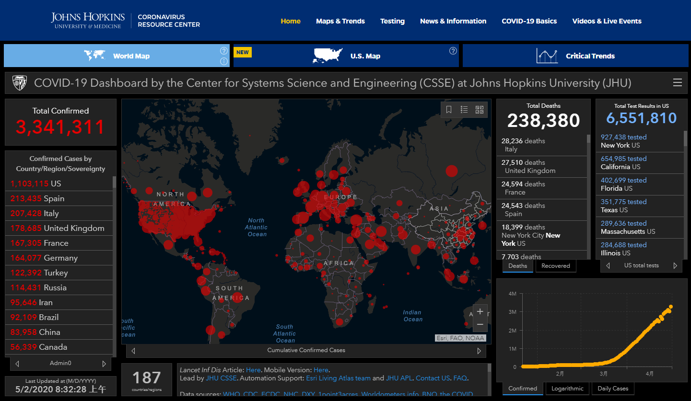691x401 pixels.
Task: Select the Confirmed chart tab
Action: 523,389
